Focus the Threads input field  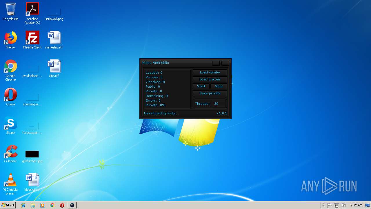click(219, 104)
